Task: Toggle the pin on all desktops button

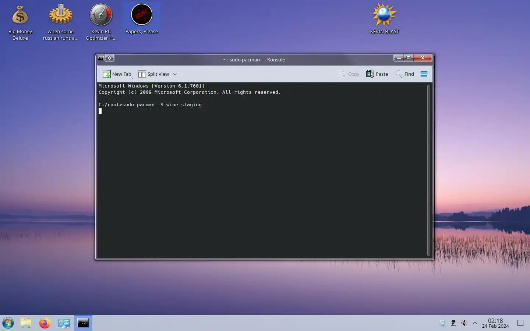Action: [109, 58]
